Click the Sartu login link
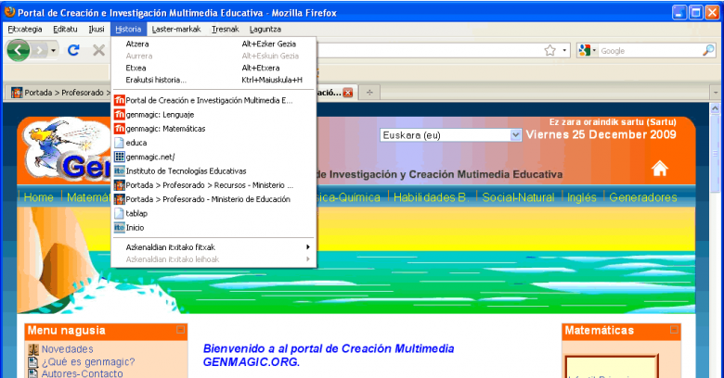The image size is (724, 378). 661,122
